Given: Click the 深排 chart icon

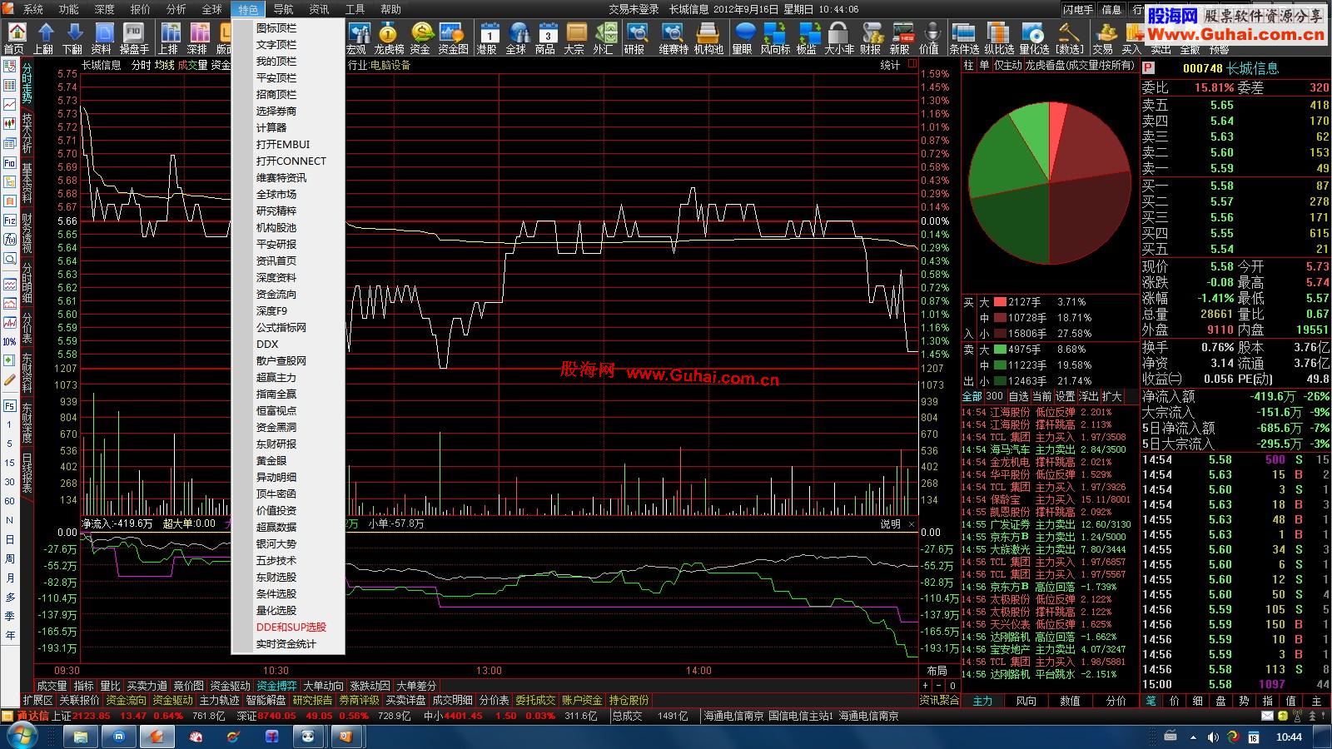Looking at the screenshot, I should click(x=197, y=38).
